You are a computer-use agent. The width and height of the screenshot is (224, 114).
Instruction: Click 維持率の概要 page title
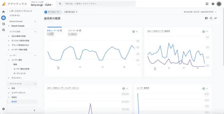pos(52,19)
